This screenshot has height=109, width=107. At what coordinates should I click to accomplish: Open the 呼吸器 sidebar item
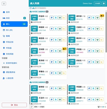point(14,48)
